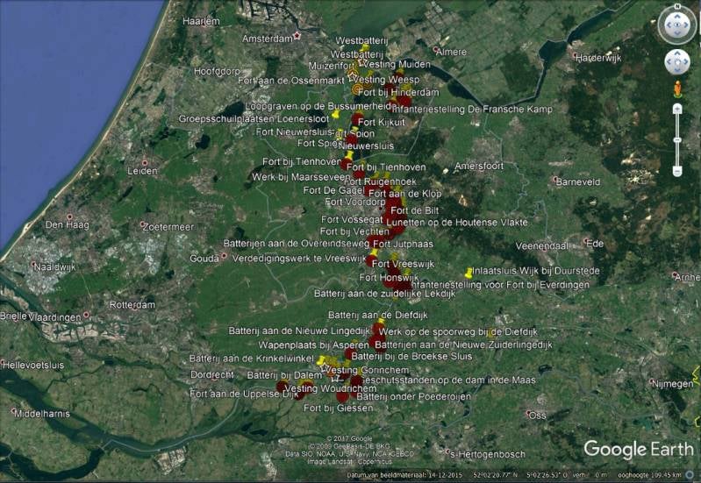Click the Fort Ruigenhoek label

coord(380,181)
